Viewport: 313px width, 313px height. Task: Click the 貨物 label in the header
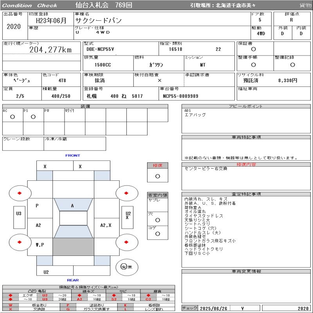305,5
